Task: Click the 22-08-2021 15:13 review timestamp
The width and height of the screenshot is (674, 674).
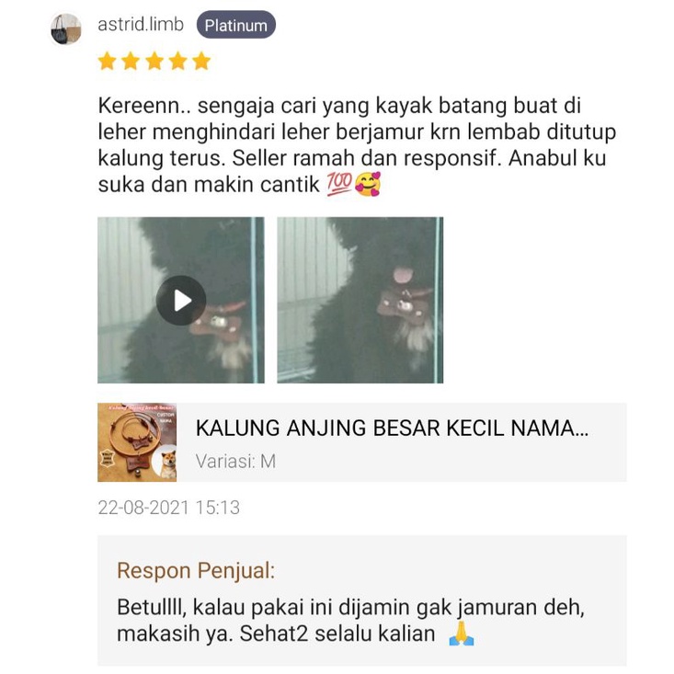Action: (168, 508)
